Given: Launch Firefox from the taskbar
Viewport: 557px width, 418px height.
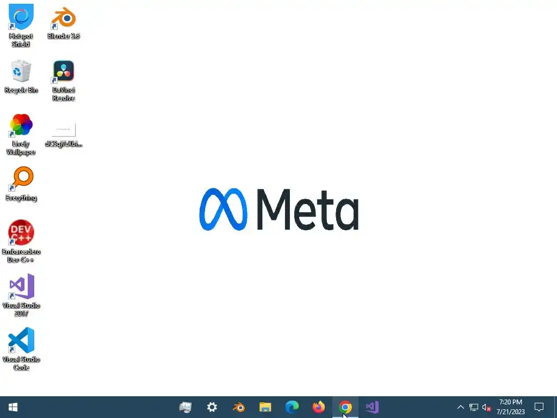Looking at the screenshot, I should coord(319,407).
